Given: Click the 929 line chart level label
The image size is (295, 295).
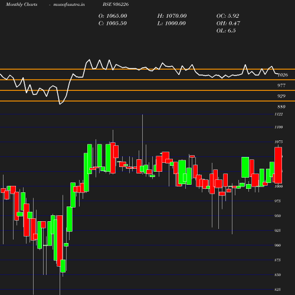Looking at the screenshot, I should coord(281,96).
